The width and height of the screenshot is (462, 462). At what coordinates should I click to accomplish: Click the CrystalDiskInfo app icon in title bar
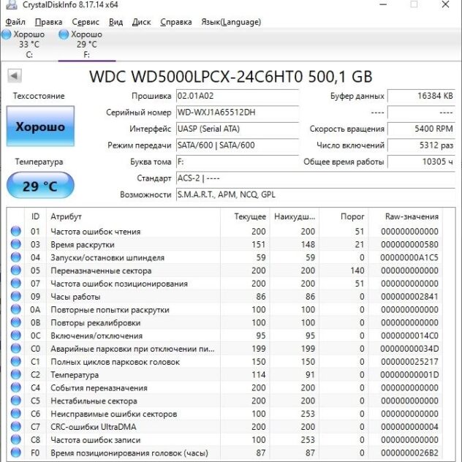click(x=7, y=7)
